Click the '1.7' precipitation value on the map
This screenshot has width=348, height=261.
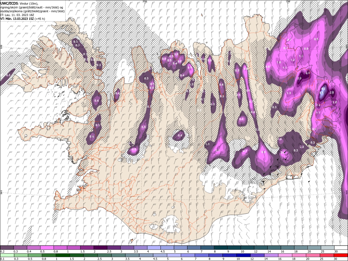tap(318, 113)
